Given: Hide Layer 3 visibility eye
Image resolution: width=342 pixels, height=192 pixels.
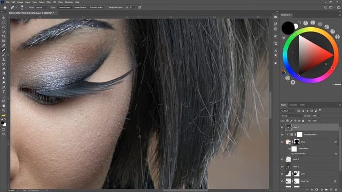Looking at the screenshot, I should 282,127.
